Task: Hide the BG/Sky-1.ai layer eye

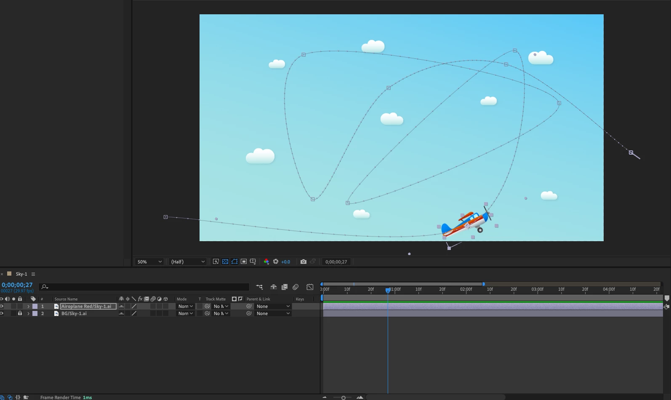Action: pos(2,313)
